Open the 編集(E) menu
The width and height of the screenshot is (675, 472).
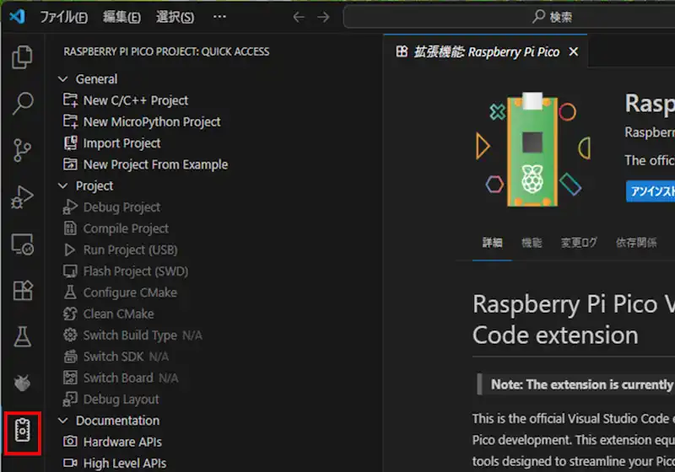point(121,17)
